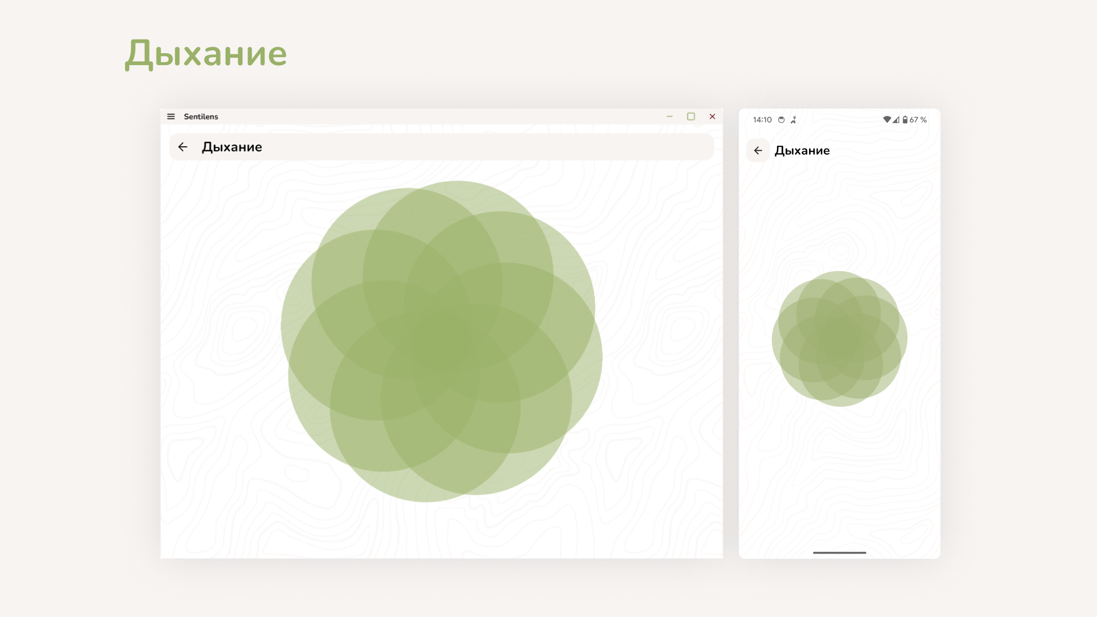1097x617 pixels.
Task: Click the Дыхание title in desktop header bar
Action: pos(232,147)
